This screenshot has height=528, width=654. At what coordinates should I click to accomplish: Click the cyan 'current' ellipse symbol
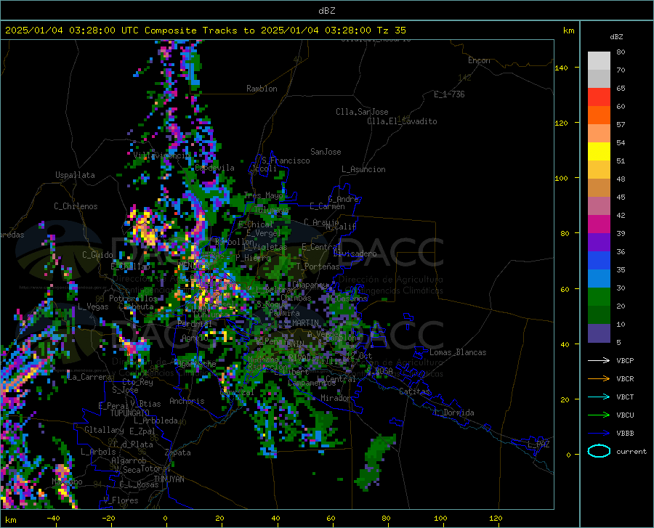[x=599, y=451]
